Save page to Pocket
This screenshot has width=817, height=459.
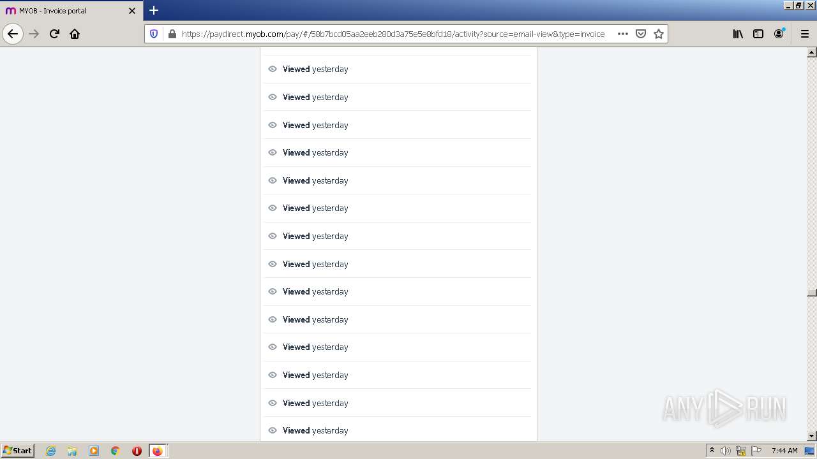pos(641,34)
